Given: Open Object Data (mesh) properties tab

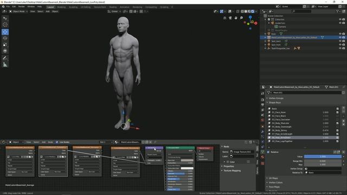Looking at the screenshot, I should [x=262, y=152].
